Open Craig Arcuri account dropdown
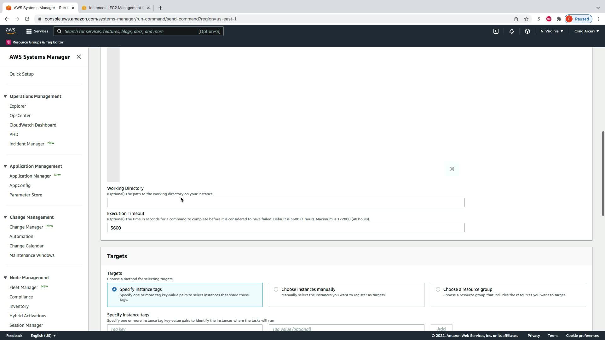This screenshot has height=340, width=605. [x=586, y=31]
